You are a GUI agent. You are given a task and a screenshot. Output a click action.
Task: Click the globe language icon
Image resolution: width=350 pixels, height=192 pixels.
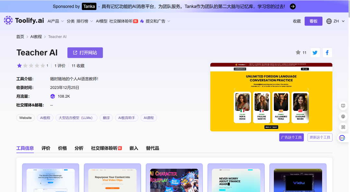329,21
